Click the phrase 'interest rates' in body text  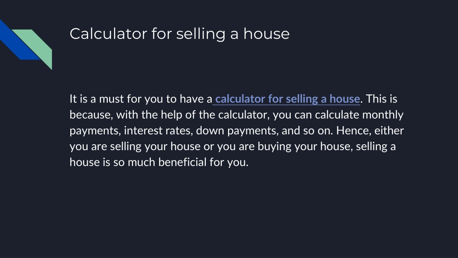point(158,131)
